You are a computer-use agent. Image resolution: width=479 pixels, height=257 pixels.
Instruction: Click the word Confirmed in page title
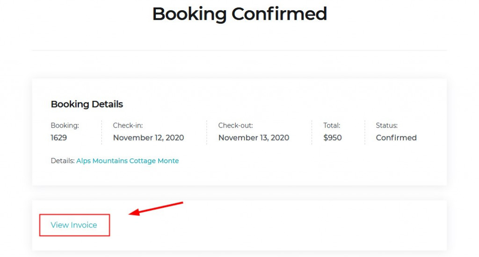(279, 14)
